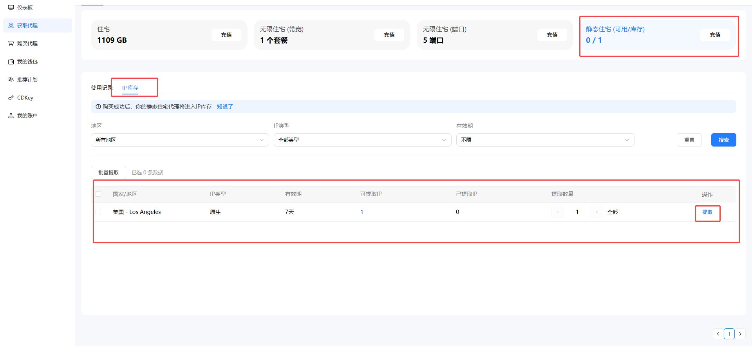This screenshot has width=752, height=355.
Task: Go to next page with the right arrow
Action: click(x=740, y=334)
